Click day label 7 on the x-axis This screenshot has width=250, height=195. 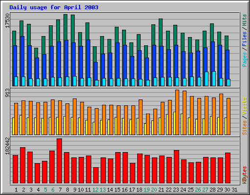(x=60, y=190)
